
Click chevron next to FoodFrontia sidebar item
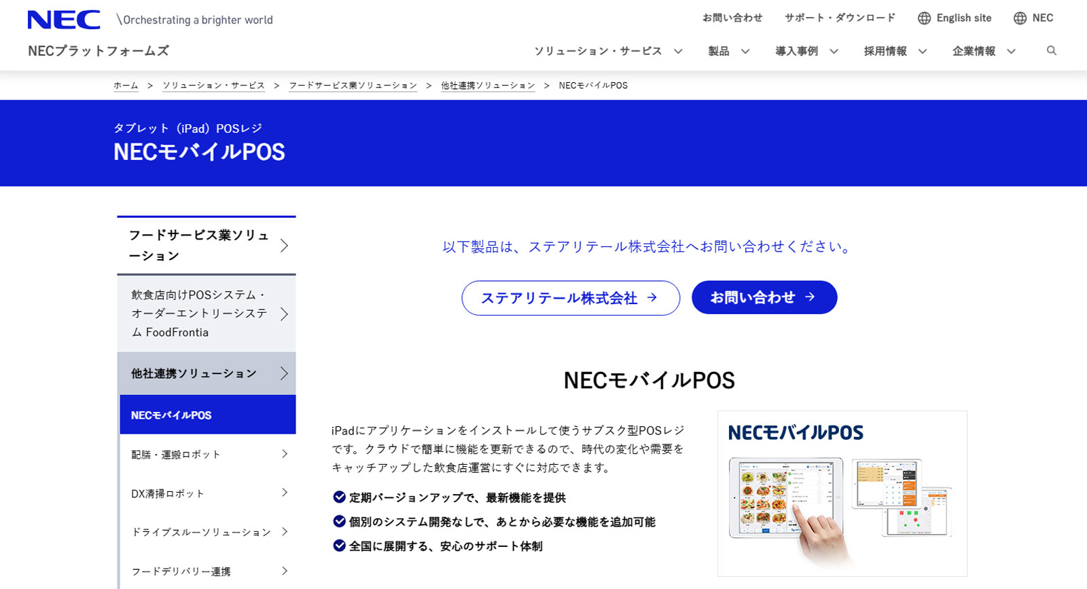point(284,313)
